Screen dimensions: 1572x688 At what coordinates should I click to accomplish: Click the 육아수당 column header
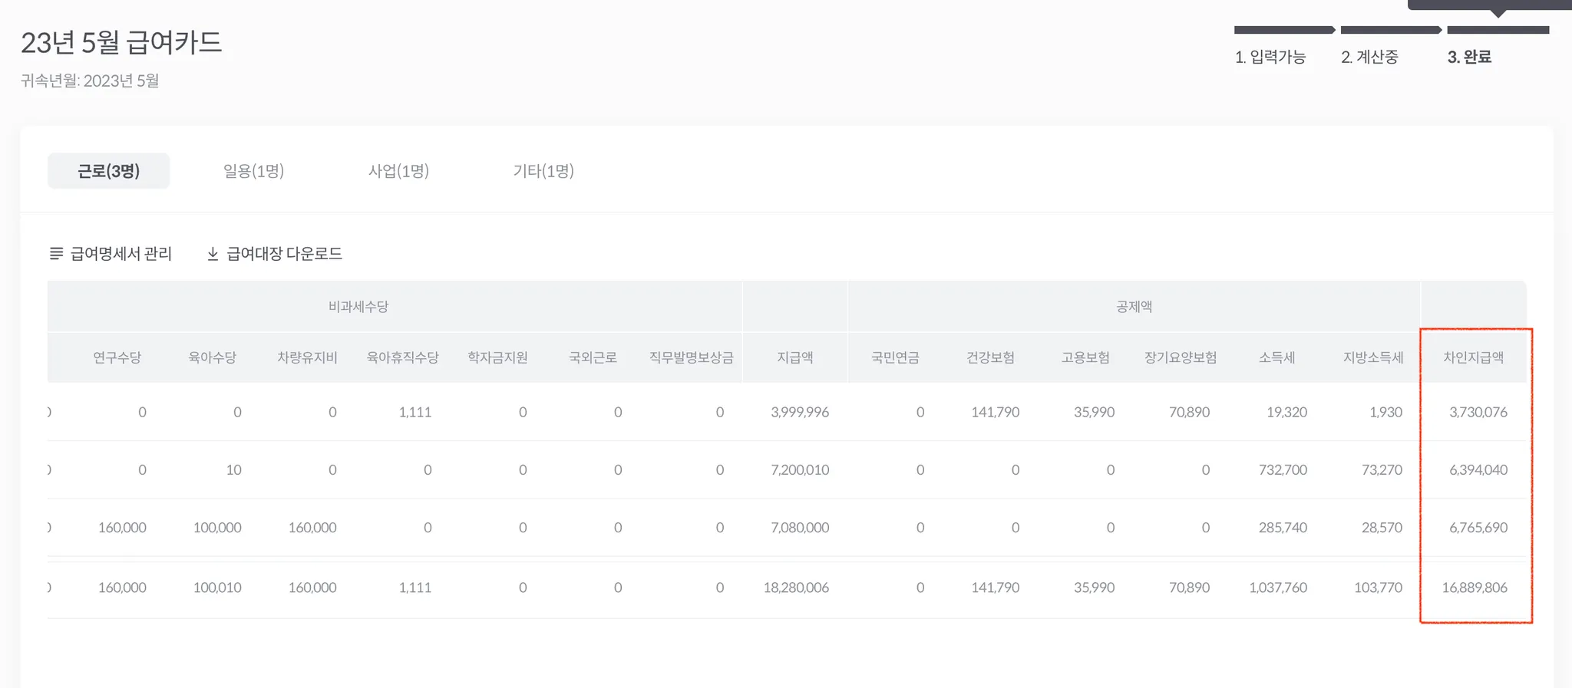pyautogui.click(x=212, y=357)
